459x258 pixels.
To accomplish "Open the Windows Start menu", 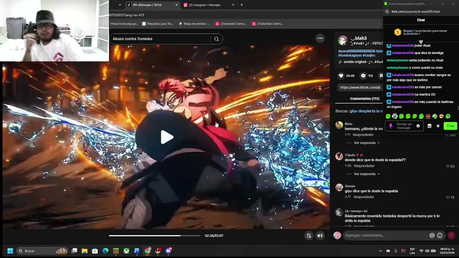I will 10,251.
